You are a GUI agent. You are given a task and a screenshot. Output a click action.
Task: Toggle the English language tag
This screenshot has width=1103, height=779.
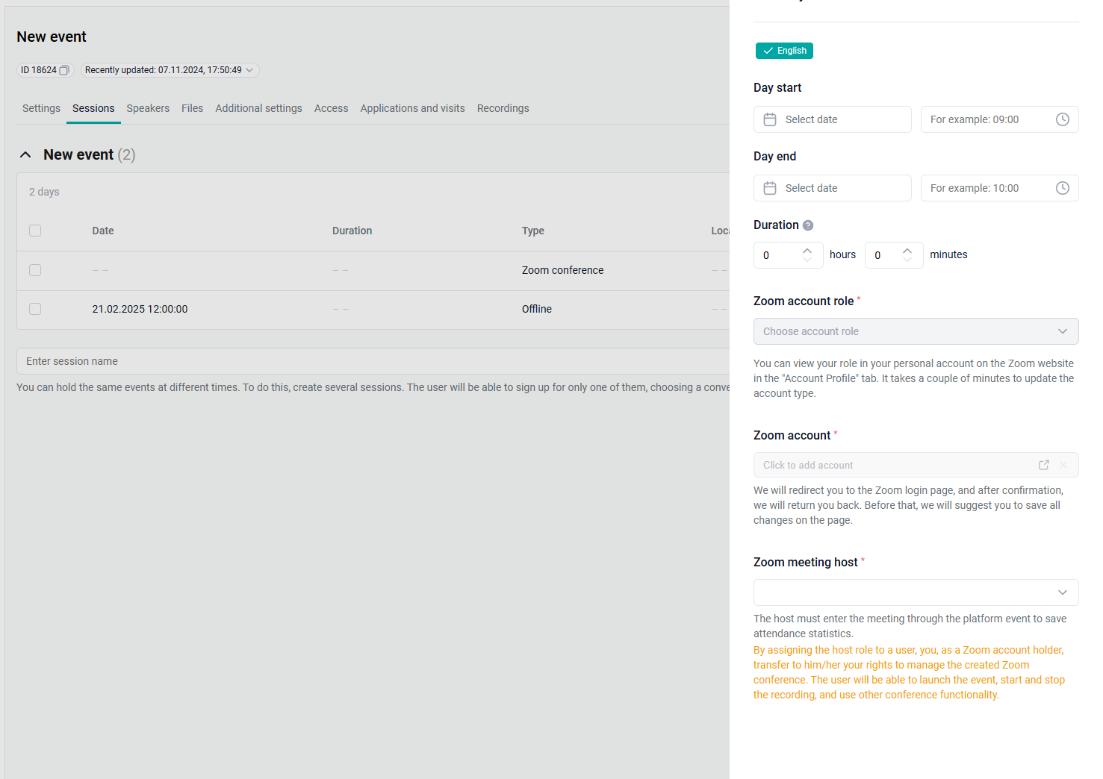click(784, 51)
